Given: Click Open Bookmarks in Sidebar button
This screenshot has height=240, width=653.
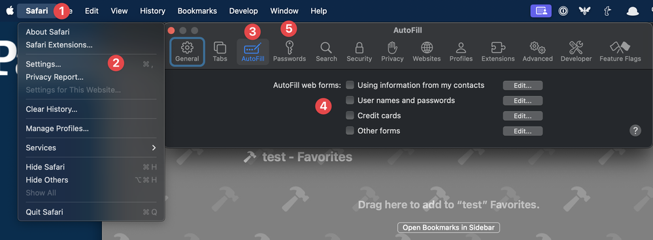Looking at the screenshot, I should tap(448, 228).
